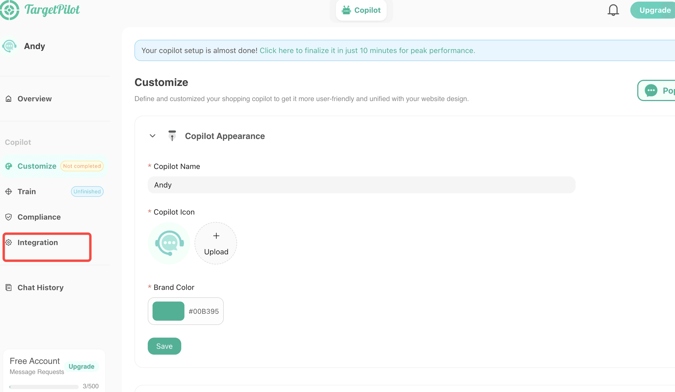The image size is (675, 392).
Task: Open the notifications bell
Action: tap(613, 10)
